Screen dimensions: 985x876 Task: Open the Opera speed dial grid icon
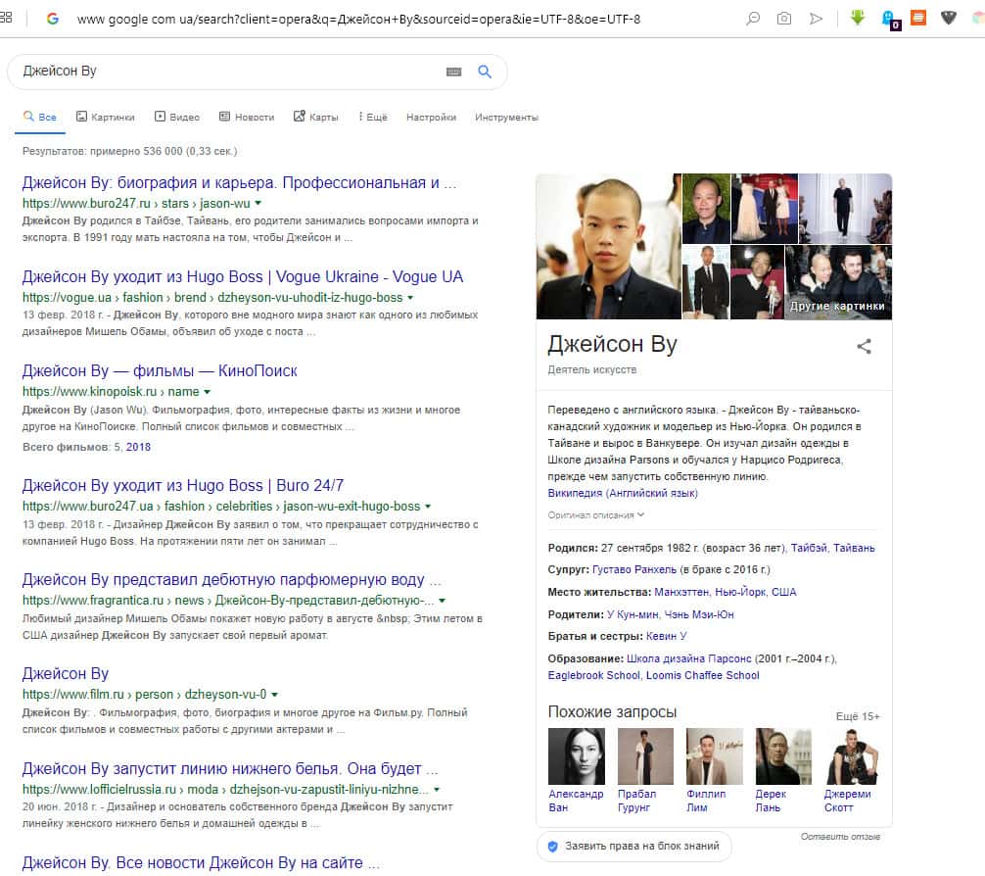(6, 18)
